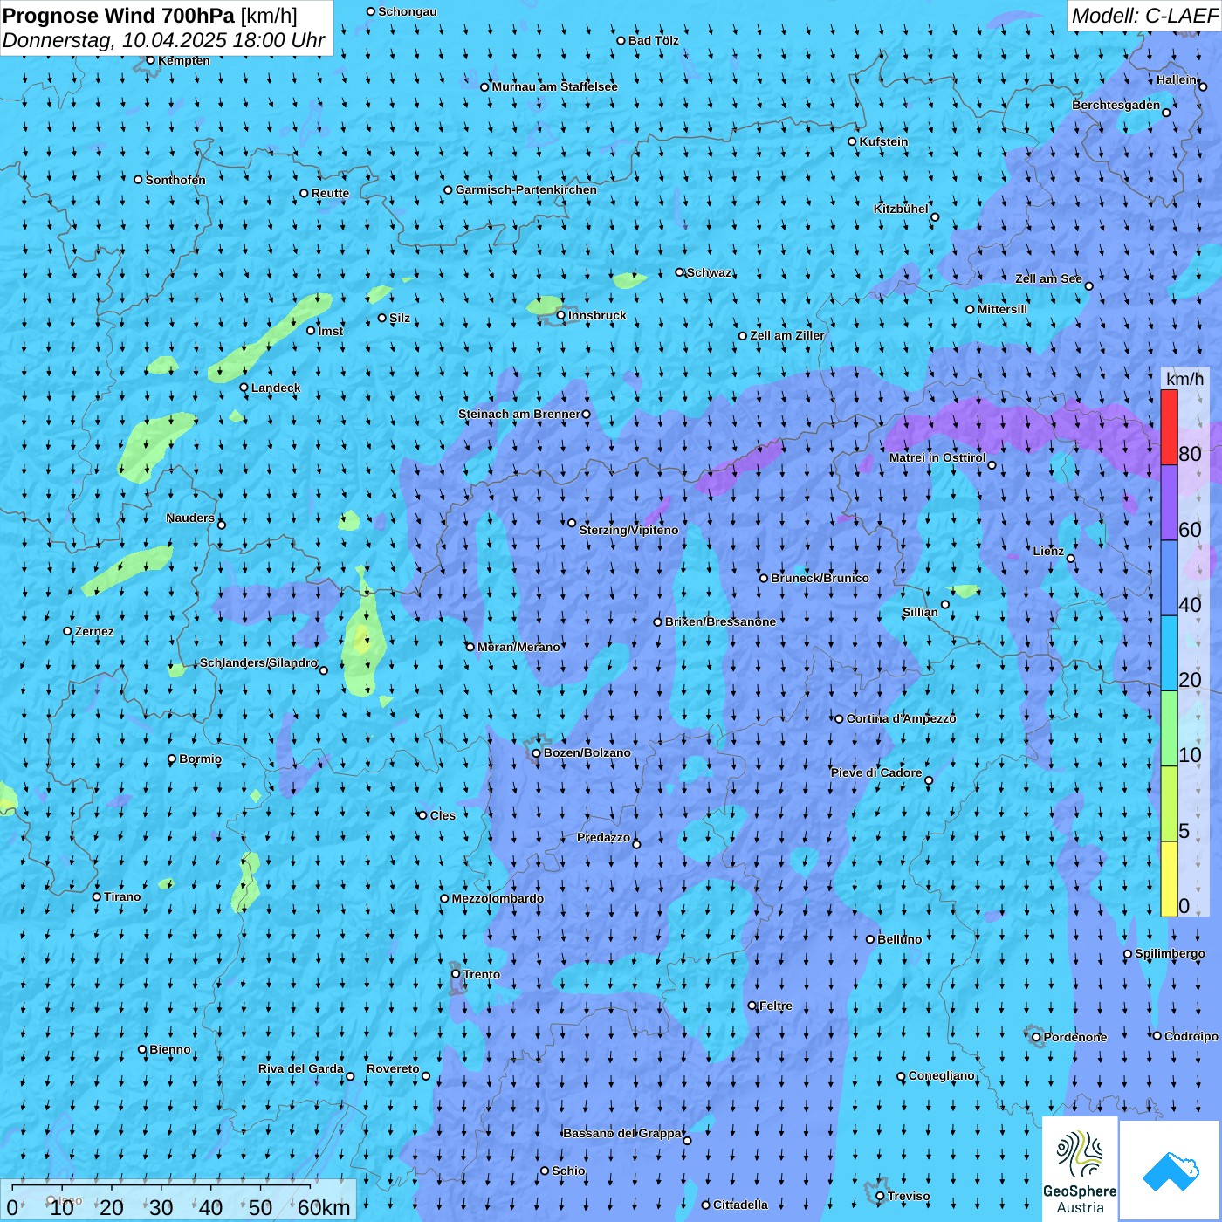Click the Lienz city marker

(1071, 559)
